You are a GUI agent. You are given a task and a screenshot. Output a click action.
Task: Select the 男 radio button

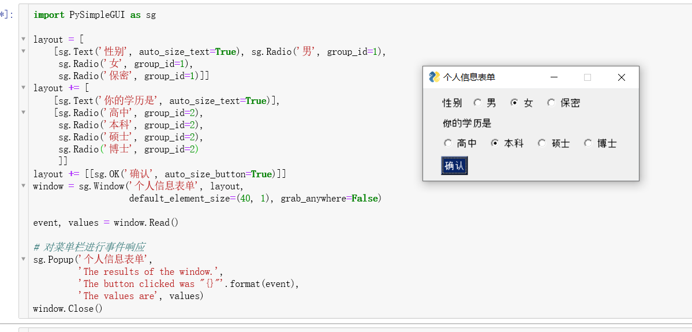478,103
